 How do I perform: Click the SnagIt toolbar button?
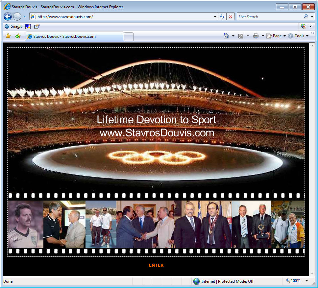pos(13,26)
